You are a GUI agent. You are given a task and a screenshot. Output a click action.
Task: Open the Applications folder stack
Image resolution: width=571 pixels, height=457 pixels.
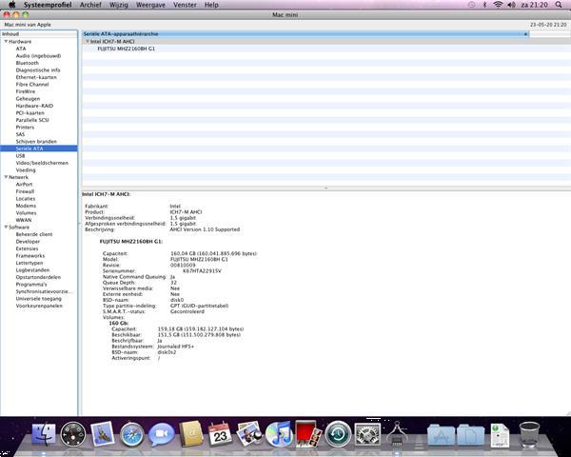[441, 434]
